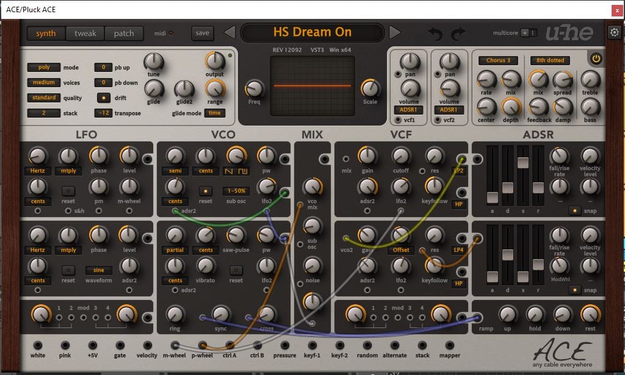Switch to the tweak tab

coord(85,34)
